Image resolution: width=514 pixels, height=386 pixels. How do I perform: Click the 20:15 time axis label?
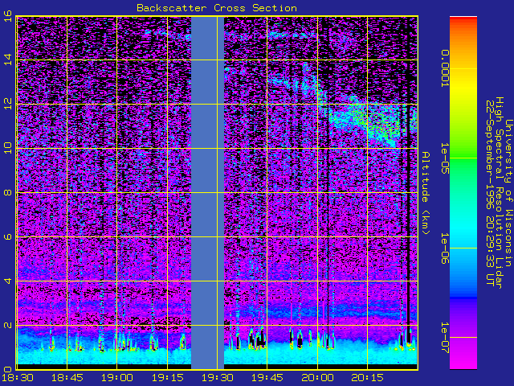pos(368,378)
